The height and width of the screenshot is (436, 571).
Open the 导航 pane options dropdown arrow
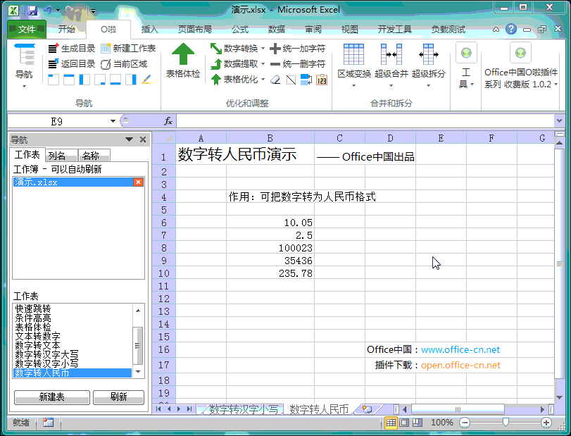tap(129, 139)
